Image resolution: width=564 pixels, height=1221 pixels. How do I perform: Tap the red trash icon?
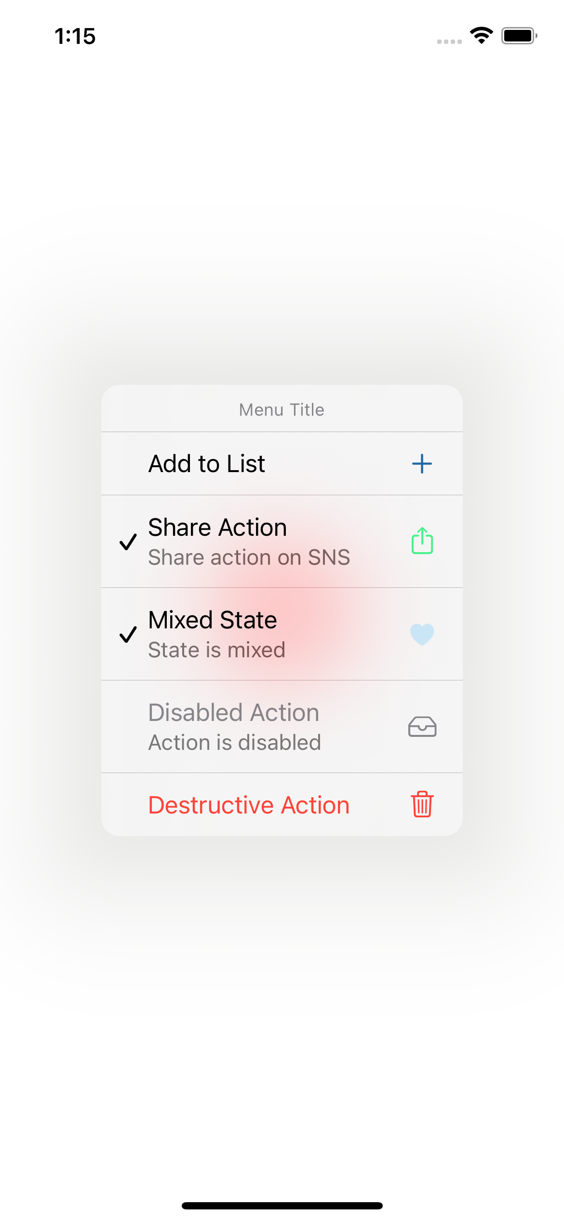421,804
